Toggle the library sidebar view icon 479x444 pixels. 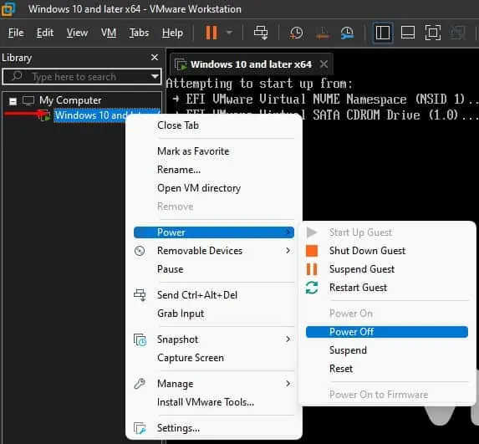point(383,33)
